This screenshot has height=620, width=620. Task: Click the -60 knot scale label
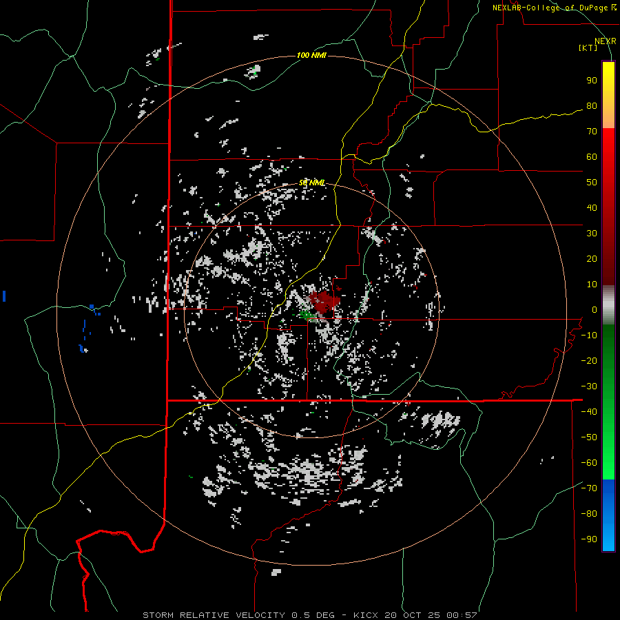(589, 463)
